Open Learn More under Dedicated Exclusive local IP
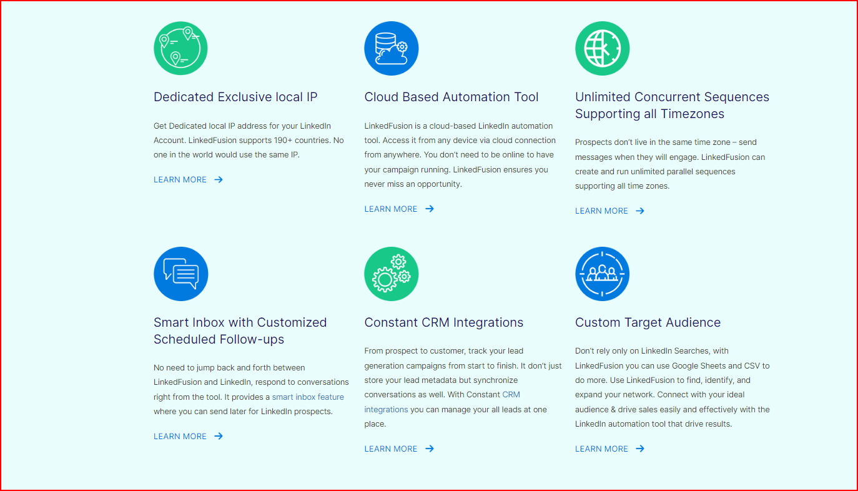 [x=180, y=179]
